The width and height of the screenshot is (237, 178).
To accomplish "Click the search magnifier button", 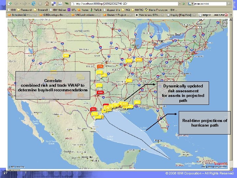I will point(229,4).
